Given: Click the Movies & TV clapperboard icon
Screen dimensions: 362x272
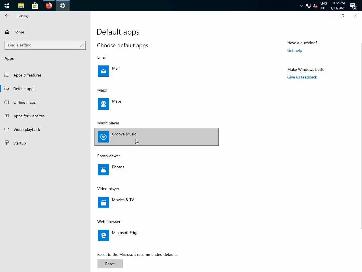Looking at the screenshot, I should pos(104,203).
